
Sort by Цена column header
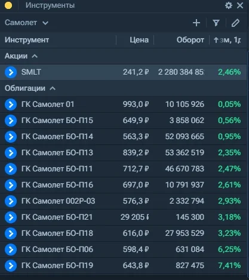click(x=139, y=40)
